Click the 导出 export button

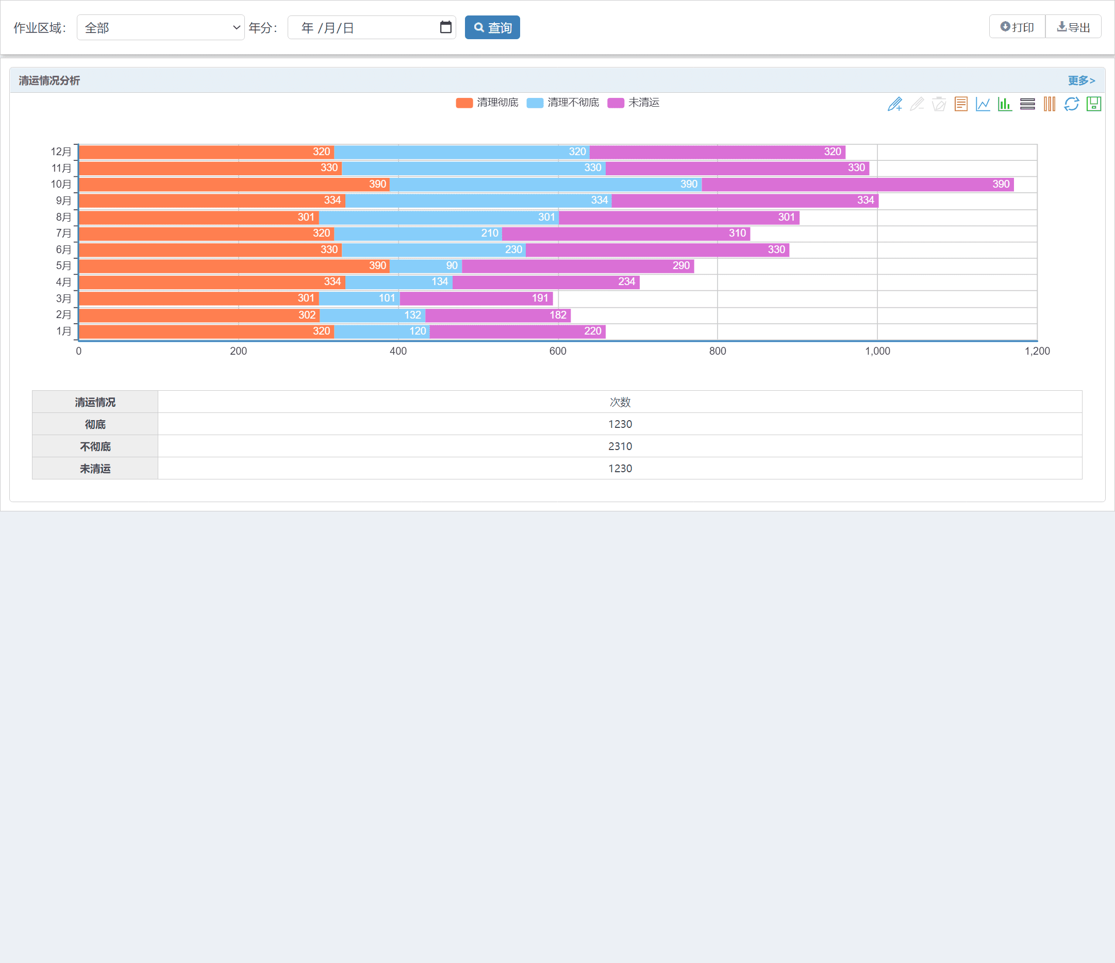point(1074,27)
